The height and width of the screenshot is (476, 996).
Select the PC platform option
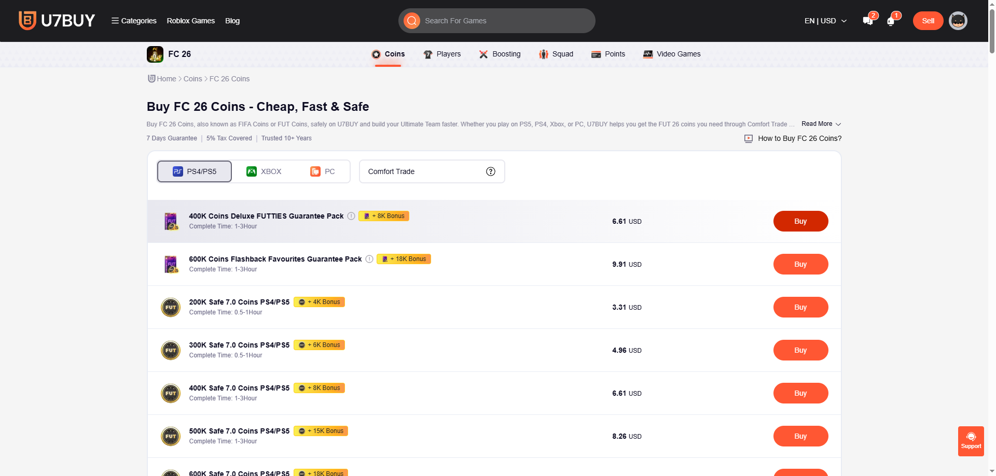click(x=322, y=171)
